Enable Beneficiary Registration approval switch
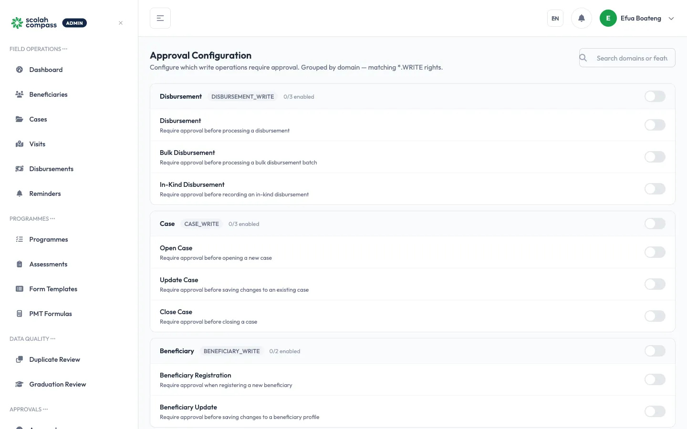The width and height of the screenshot is (687, 429). (655, 379)
